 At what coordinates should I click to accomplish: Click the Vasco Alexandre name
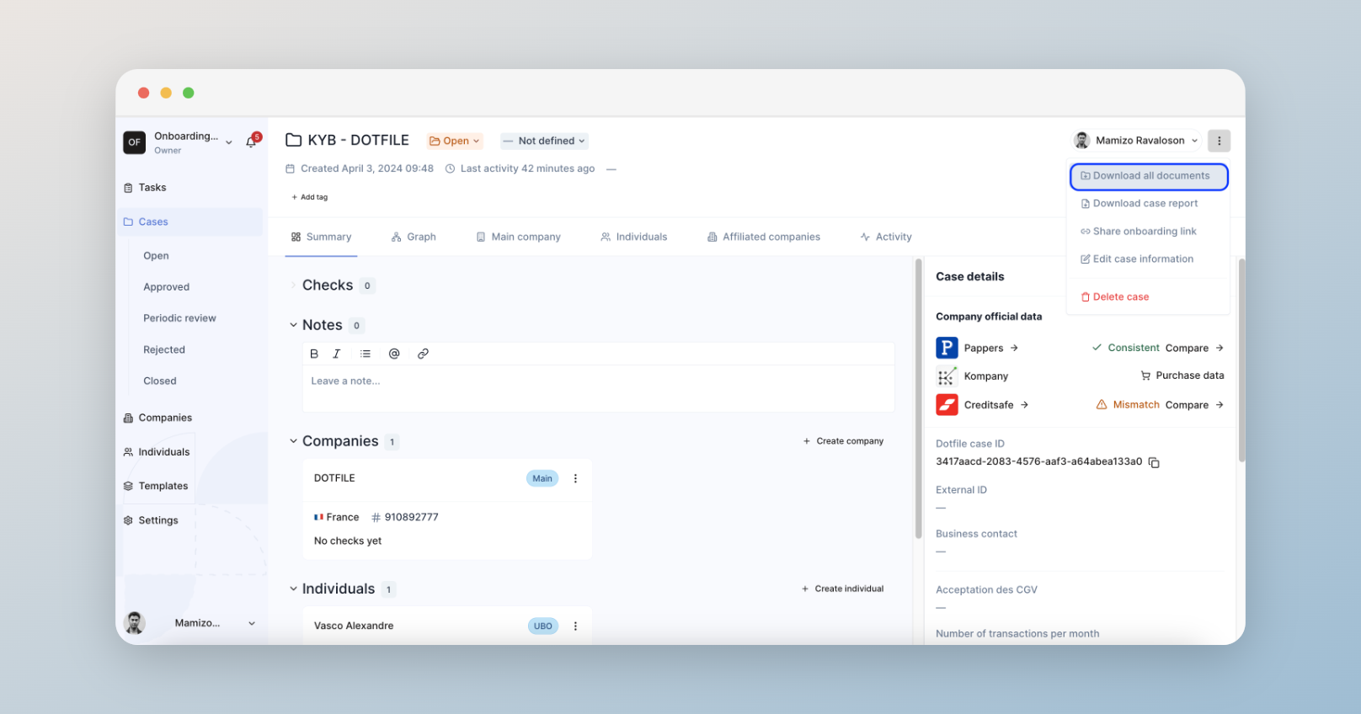[x=354, y=626]
